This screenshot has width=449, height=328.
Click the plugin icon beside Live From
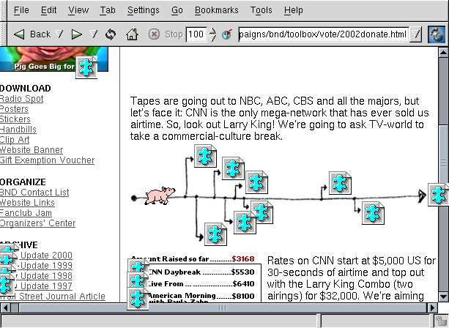pyautogui.click(x=138, y=280)
